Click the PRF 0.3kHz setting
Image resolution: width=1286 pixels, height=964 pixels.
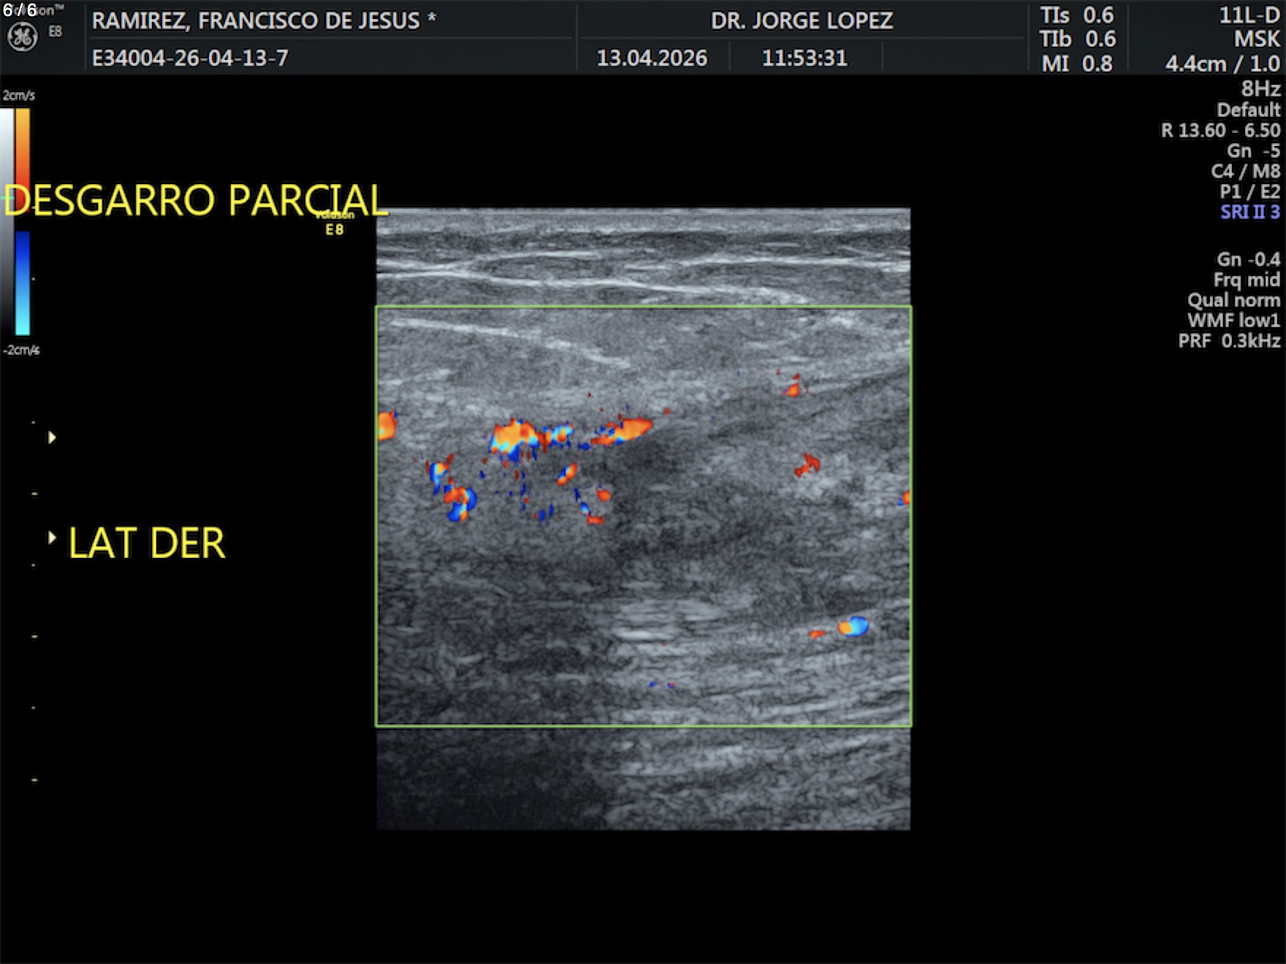click(1229, 341)
